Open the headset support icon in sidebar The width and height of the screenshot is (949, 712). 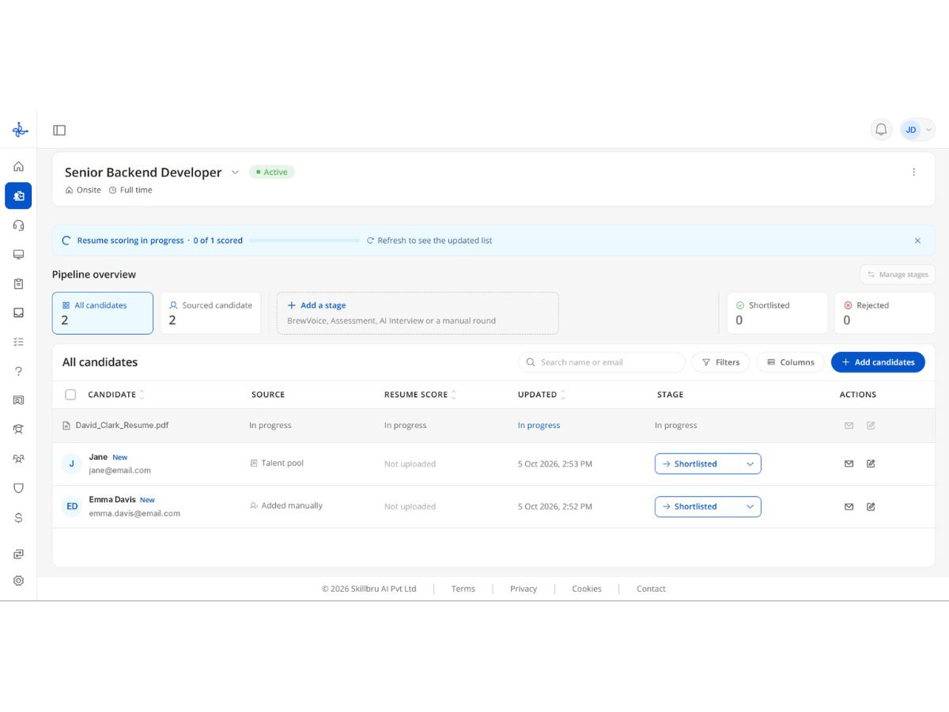(x=18, y=225)
